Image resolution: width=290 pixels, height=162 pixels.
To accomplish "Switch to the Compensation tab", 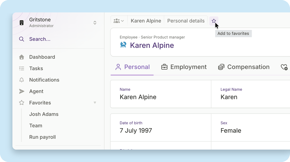I will 244,67.
